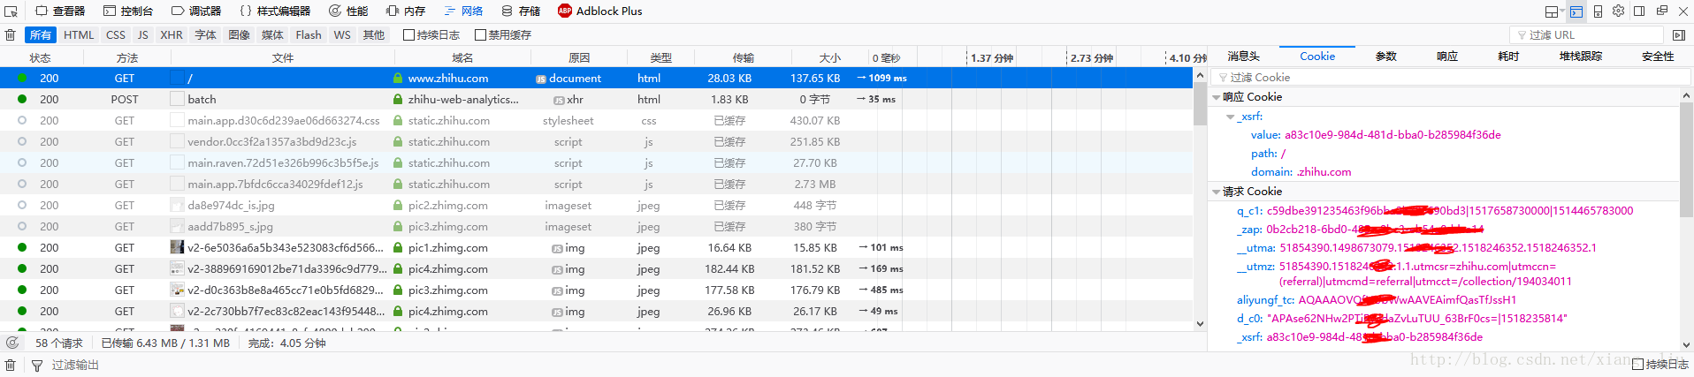Filter requests by HTML
1694x377 pixels.
click(79, 35)
